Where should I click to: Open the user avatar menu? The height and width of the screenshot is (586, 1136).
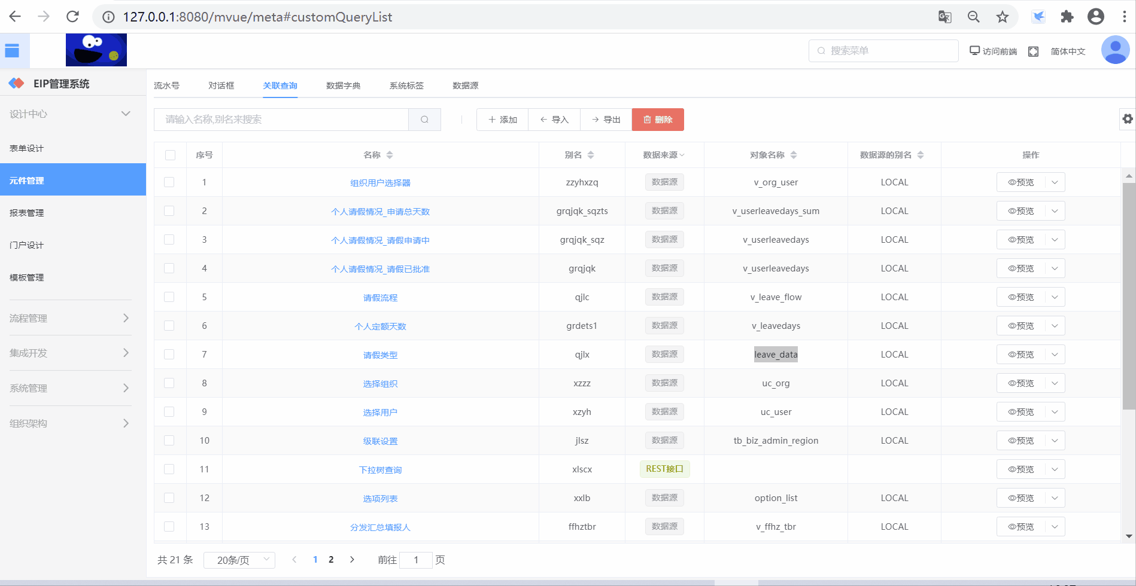[x=1116, y=50]
